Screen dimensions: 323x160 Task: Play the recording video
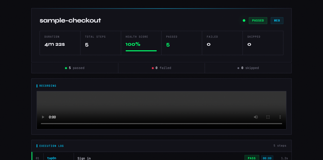tap(43, 117)
